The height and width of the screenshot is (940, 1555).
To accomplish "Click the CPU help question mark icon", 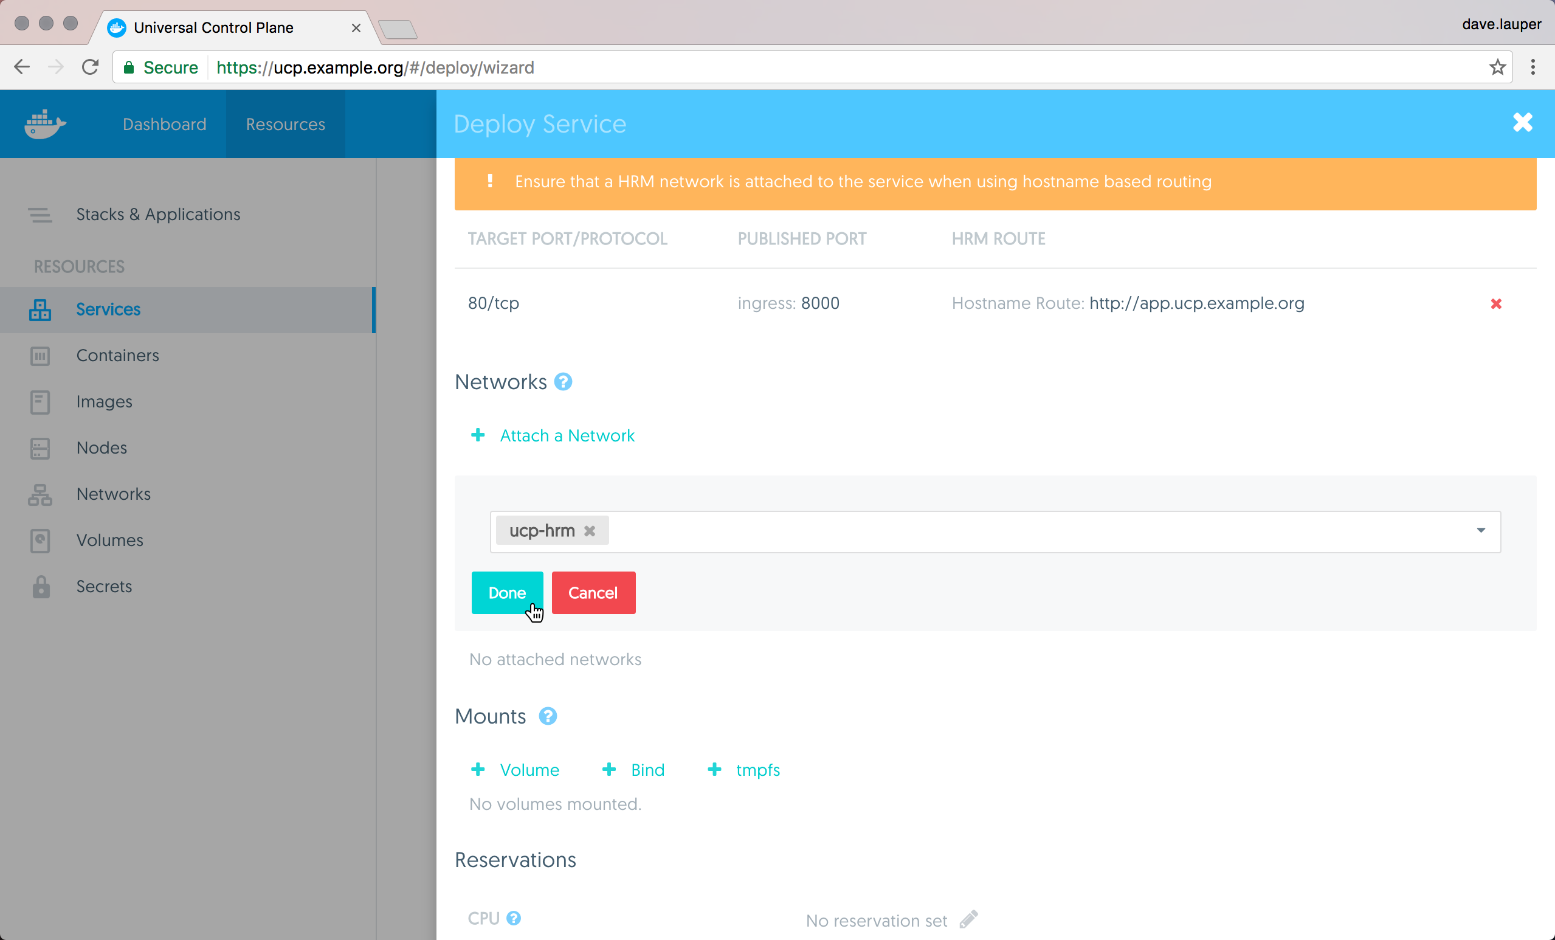I will (514, 918).
